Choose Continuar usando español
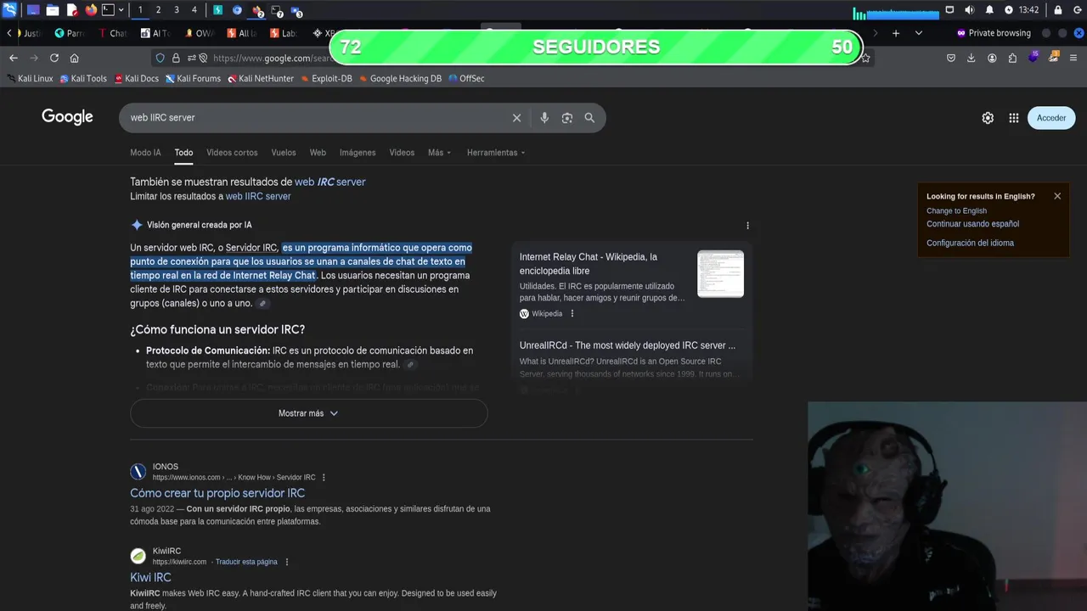Screen dimensions: 1087x611 (x=972, y=224)
